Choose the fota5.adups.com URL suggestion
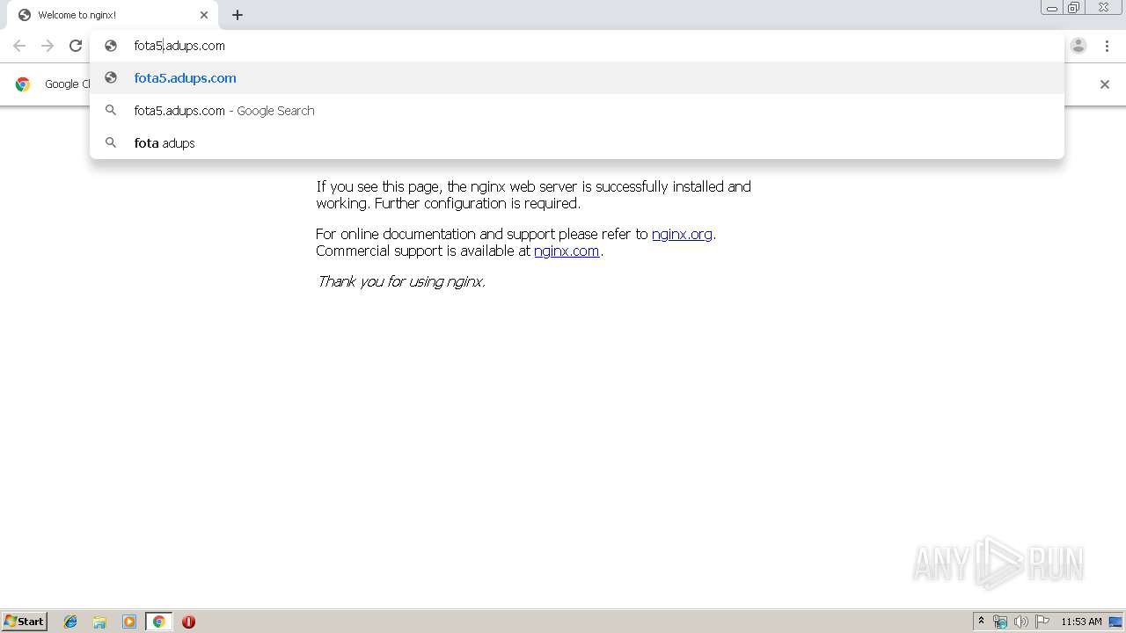This screenshot has width=1126, height=633. pyautogui.click(x=577, y=78)
